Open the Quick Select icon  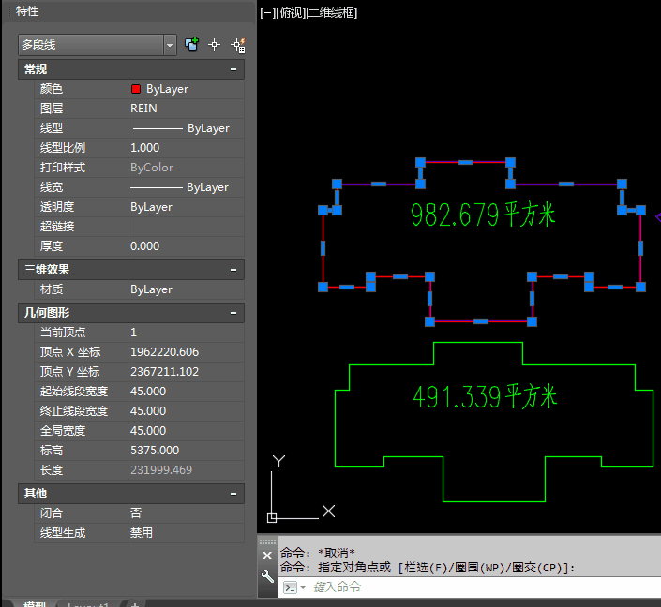pyautogui.click(x=237, y=44)
